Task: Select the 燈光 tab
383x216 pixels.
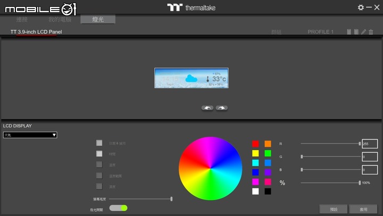Action: pyautogui.click(x=98, y=19)
